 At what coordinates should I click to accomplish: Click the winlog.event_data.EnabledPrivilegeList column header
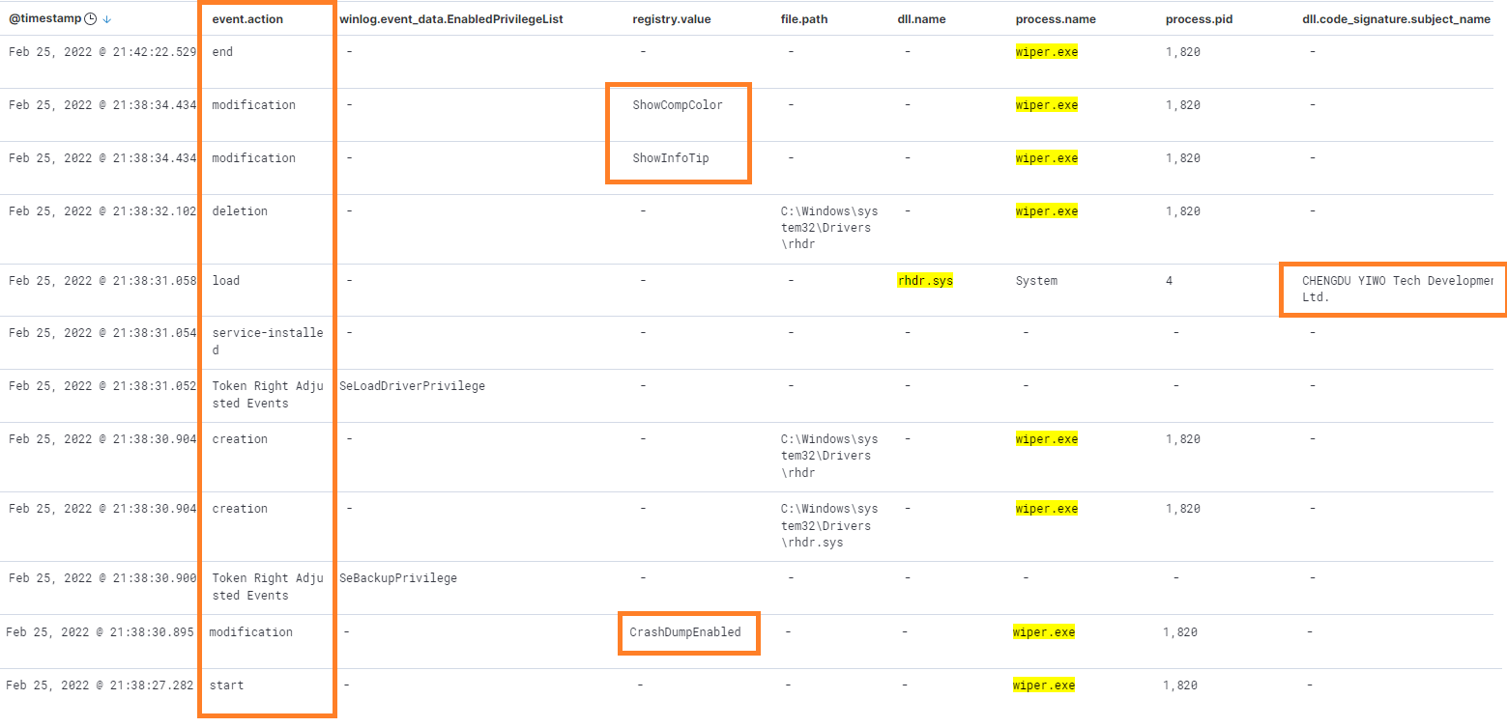point(451,19)
